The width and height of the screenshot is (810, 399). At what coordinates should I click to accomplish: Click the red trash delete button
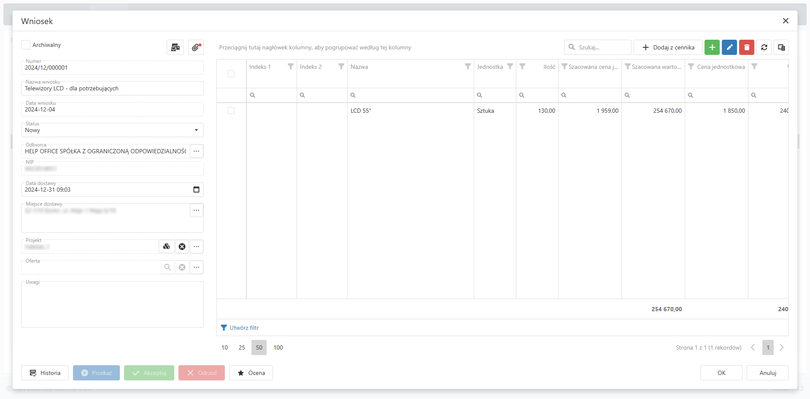click(747, 47)
